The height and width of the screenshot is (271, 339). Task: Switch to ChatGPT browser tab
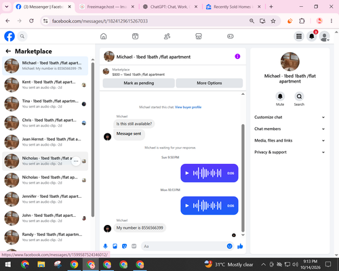click(170, 7)
